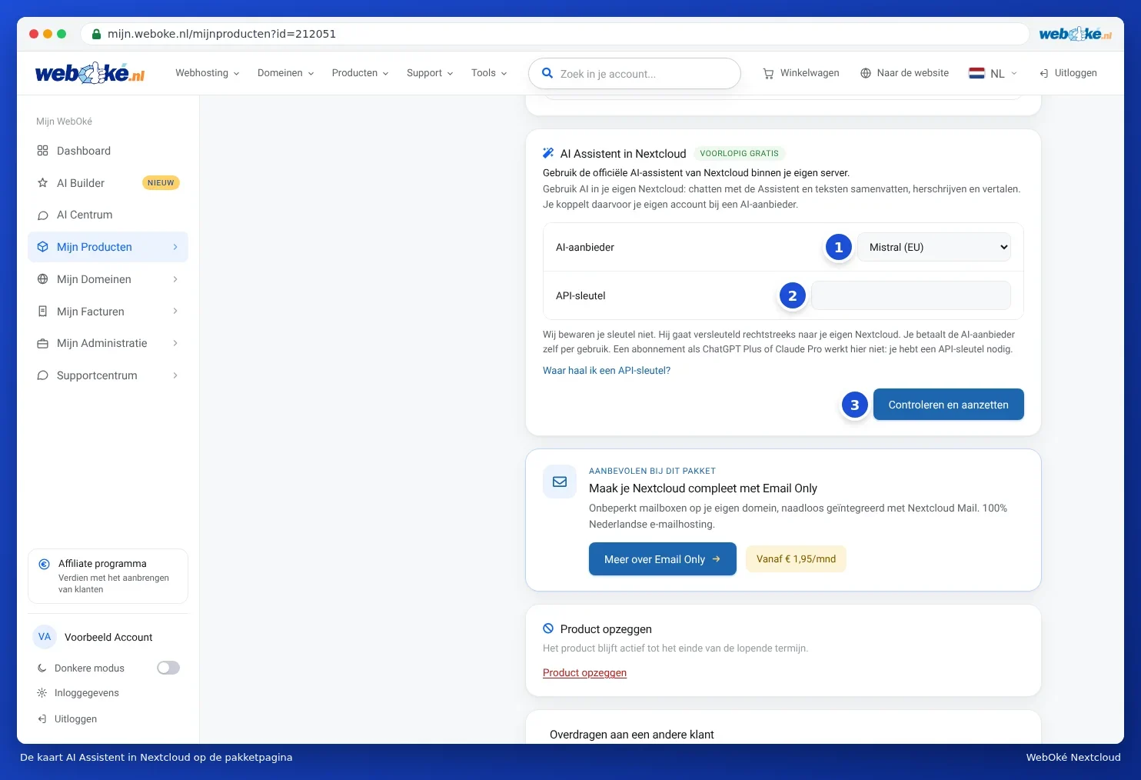Click the Uitloggen icon in top bar
1141x780 pixels.
tap(1044, 74)
